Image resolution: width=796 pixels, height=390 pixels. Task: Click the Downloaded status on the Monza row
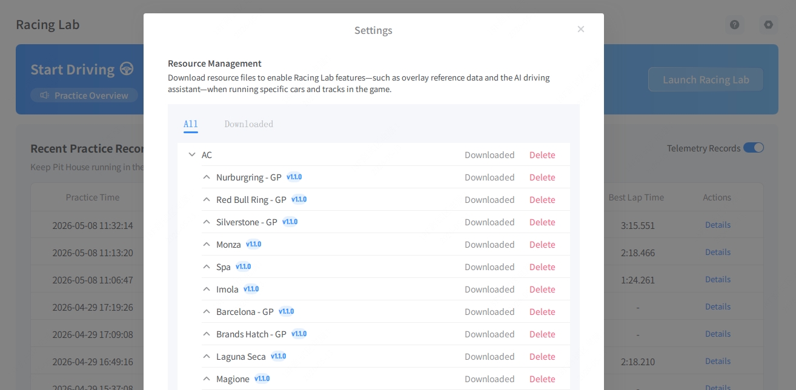489,245
